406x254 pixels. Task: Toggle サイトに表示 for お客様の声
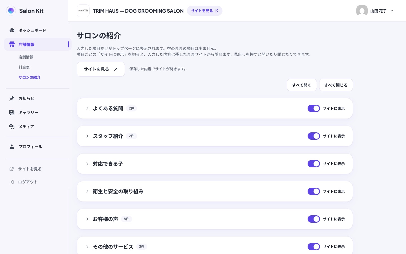(x=314, y=219)
